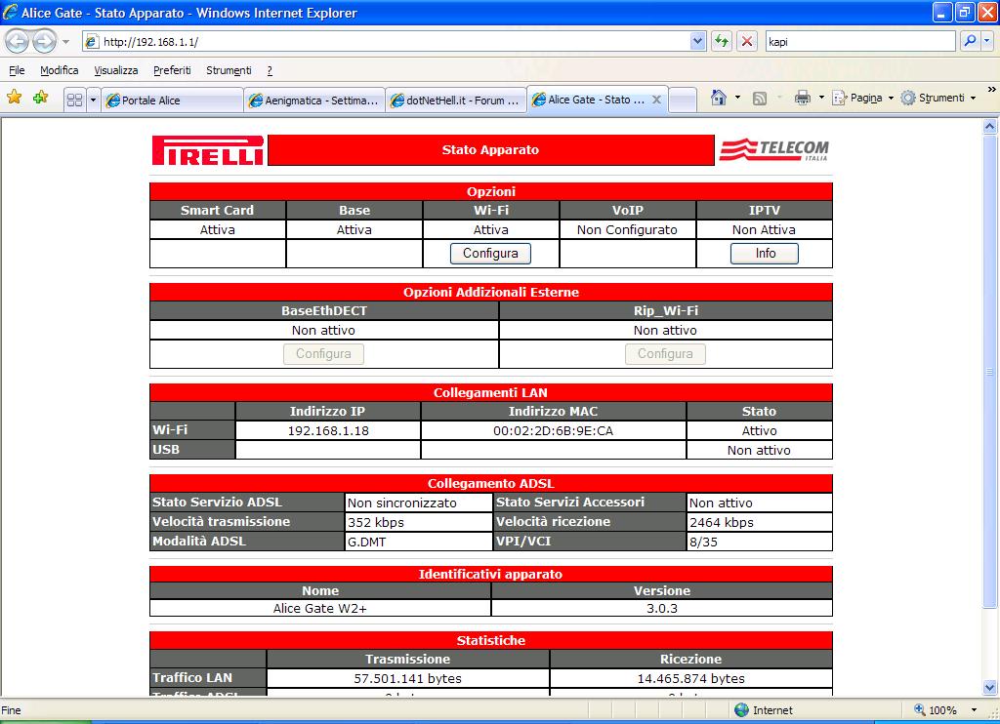Click the browser Forward arrow button

point(44,41)
